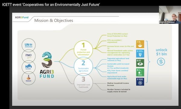Click the 'unlock $1 bln' text
The image size is (181, 109).
pyautogui.click(x=161, y=52)
